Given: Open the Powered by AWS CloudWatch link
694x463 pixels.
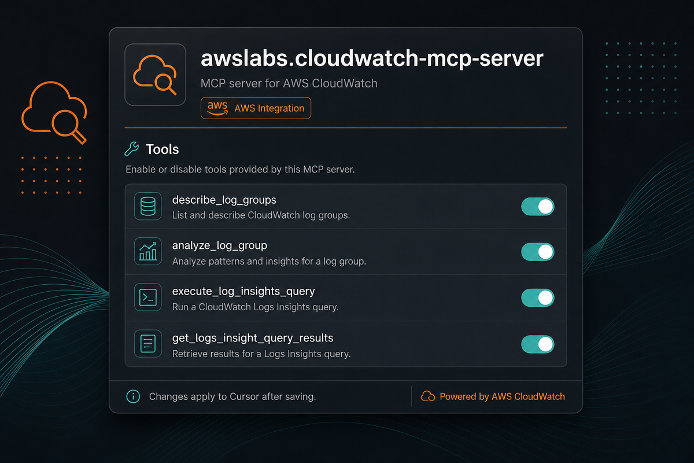Looking at the screenshot, I should point(502,396).
